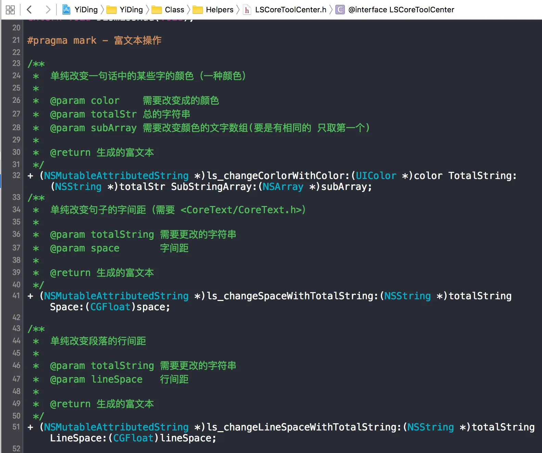Click 'CGFloat' before the 'space;' parameter

(x=110, y=307)
